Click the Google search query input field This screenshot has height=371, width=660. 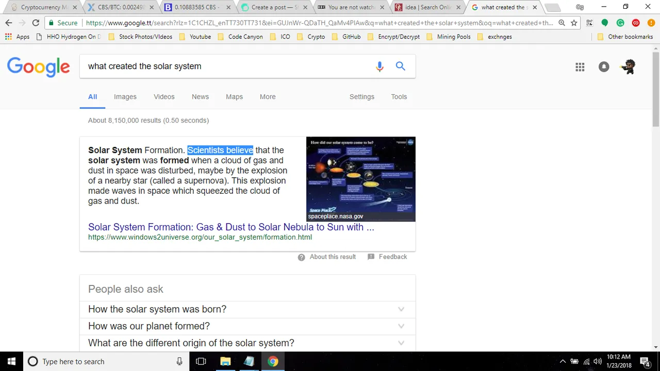(227, 66)
